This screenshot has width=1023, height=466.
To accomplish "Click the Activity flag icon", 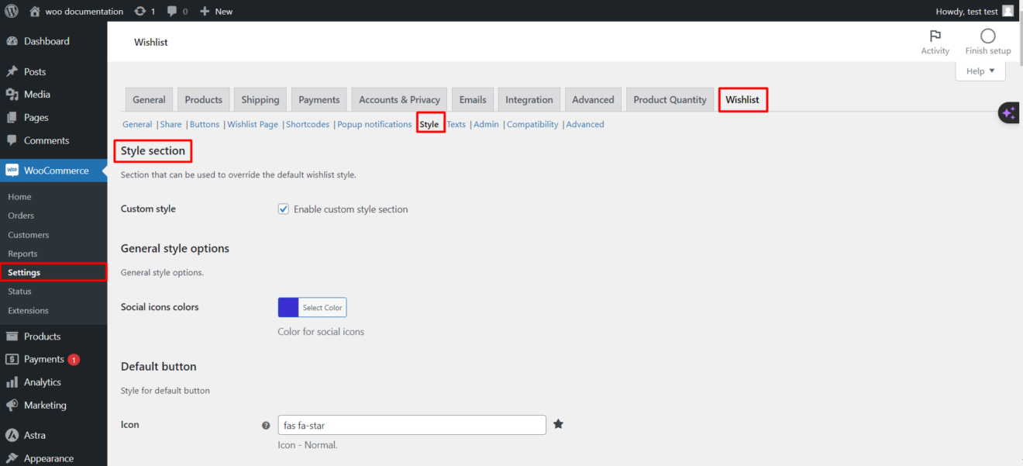I will click(x=935, y=36).
